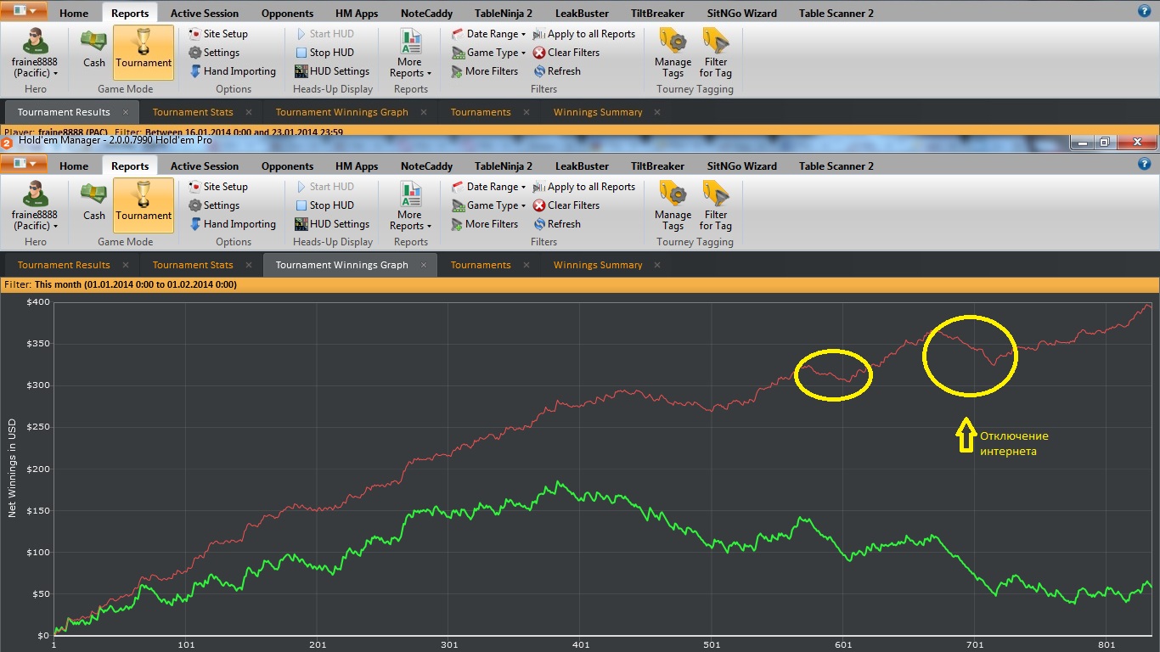The width and height of the screenshot is (1160, 652).
Task: Show the Tournament Winnings Graph report in the background window
Action: (341, 112)
